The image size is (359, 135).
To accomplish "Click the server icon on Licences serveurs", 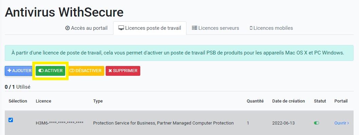I will click(x=194, y=28).
